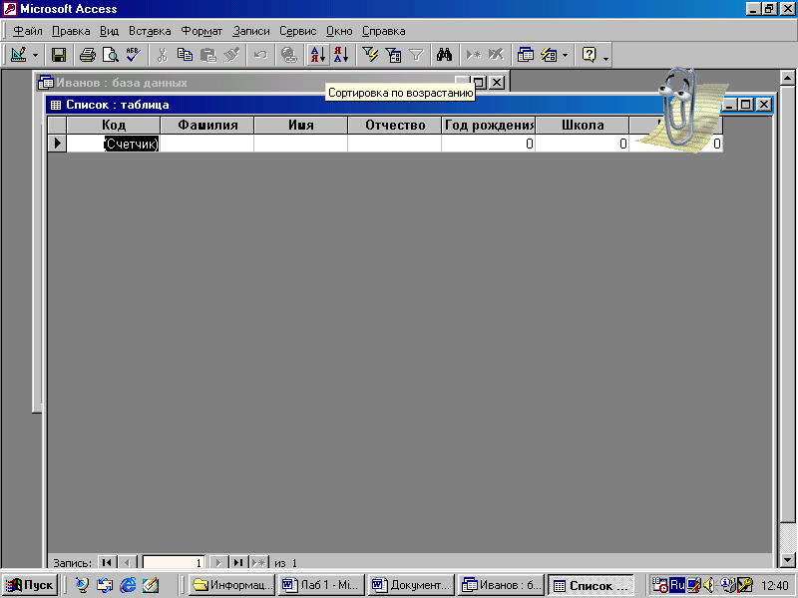Select the Отчество column header
This screenshot has height=598, width=798.
click(394, 126)
